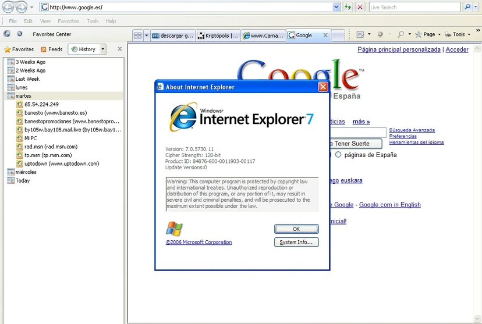Expand the '2 Weeks Ago' history folder
482x324 pixels.
tap(26, 70)
